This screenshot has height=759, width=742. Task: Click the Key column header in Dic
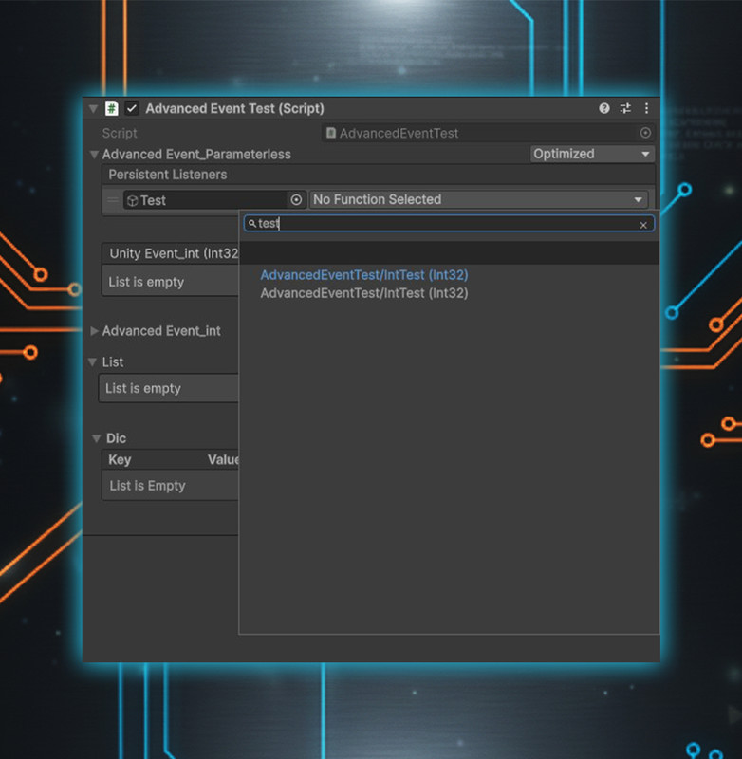point(120,460)
